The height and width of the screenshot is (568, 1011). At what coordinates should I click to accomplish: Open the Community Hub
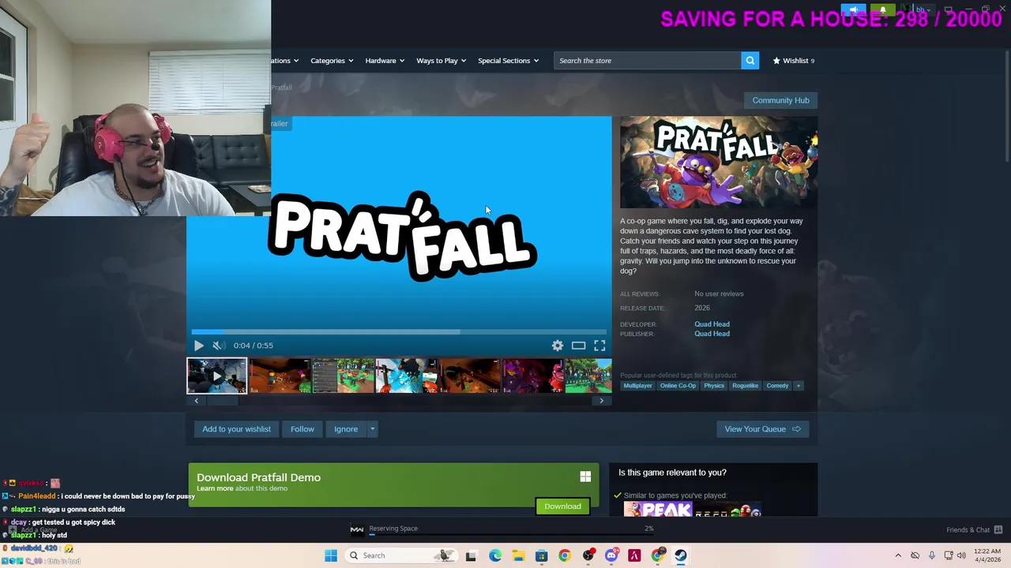pyautogui.click(x=780, y=100)
